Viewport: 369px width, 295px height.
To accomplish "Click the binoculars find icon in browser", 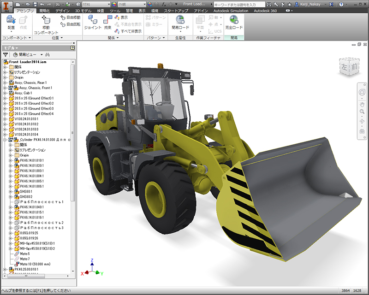I will [47, 54].
